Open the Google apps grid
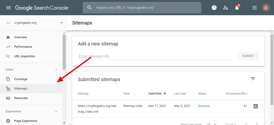The width and height of the screenshot is (274, 125). pos(254,8)
